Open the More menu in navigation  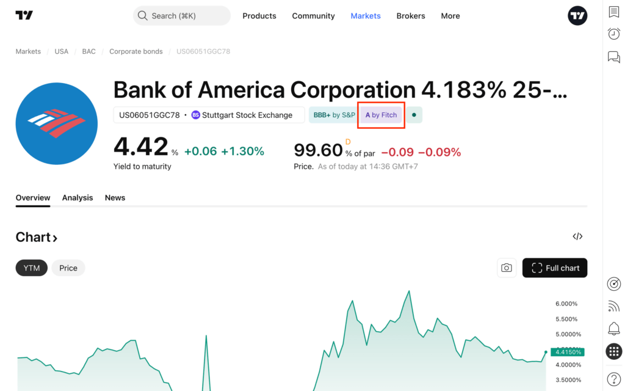tap(450, 16)
